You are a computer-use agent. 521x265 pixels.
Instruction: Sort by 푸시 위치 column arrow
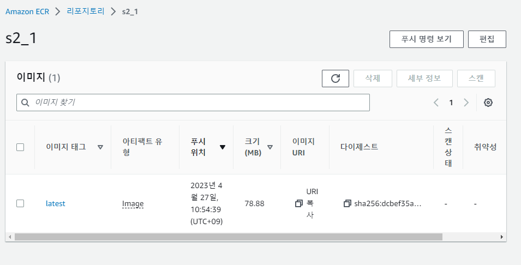(222, 147)
